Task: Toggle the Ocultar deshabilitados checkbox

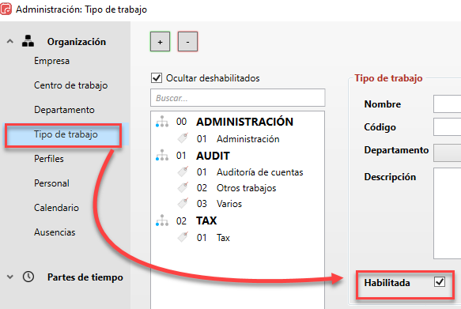Action: [x=157, y=78]
